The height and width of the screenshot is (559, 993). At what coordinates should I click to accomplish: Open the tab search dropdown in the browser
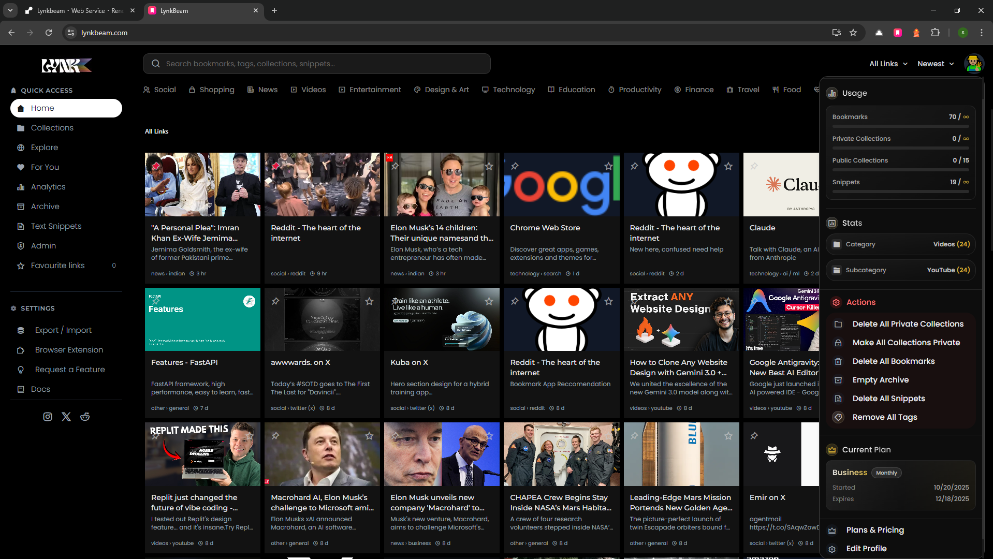(10, 10)
